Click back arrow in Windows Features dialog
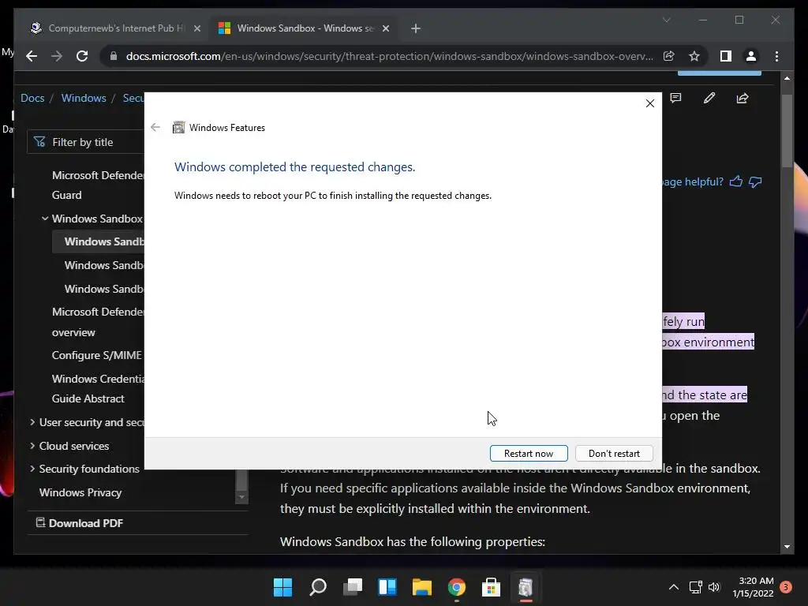Viewport: 808px width, 606px height. click(155, 127)
